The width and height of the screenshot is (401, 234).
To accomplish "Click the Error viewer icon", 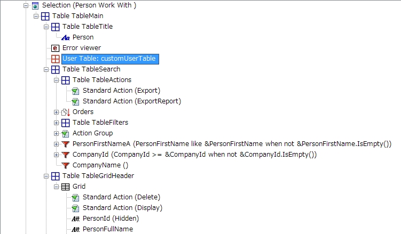I will (x=55, y=48).
